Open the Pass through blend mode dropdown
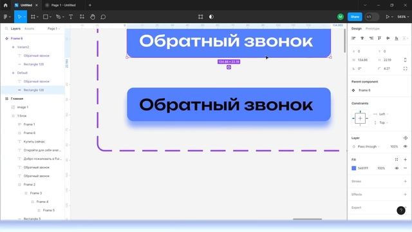The height and width of the screenshot is (232, 412). coord(369,146)
